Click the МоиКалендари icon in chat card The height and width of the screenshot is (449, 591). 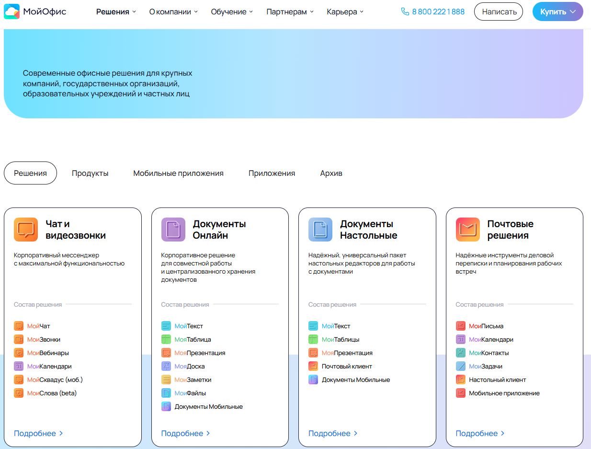(19, 366)
